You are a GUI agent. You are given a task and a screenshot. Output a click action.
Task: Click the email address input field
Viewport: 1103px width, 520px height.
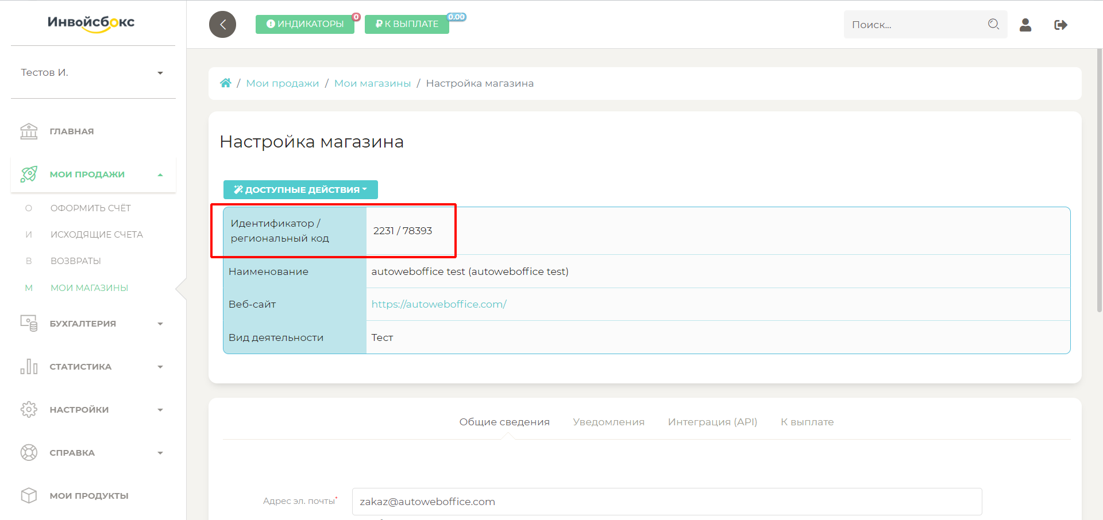tap(666, 502)
